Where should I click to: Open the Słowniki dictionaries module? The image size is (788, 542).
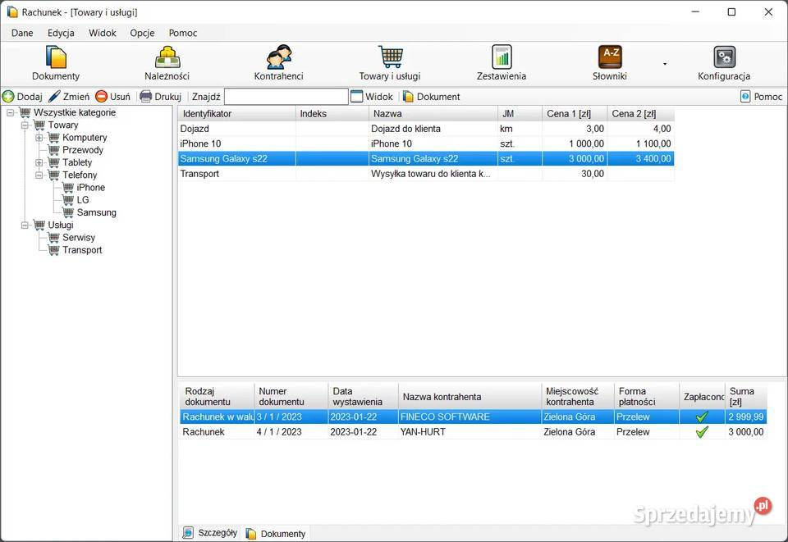pos(610,63)
